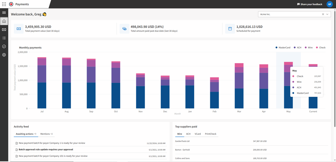This screenshot has width=336, height=162.
Task: Expand the Acme Inc. company dropdown arrow
Action: tap(327, 14)
